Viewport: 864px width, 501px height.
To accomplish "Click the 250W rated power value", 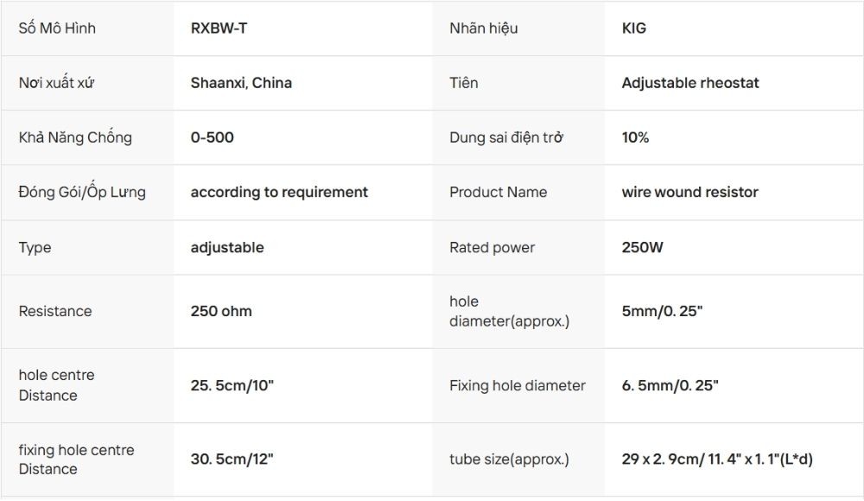I will (x=642, y=247).
